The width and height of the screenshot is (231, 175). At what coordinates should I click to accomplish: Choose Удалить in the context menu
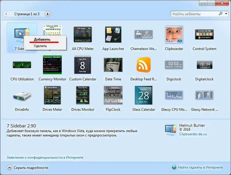(x=45, y=46)
